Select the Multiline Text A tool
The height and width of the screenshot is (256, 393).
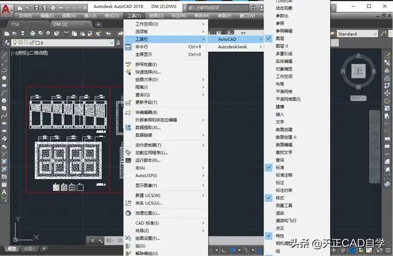coord(4,192)
